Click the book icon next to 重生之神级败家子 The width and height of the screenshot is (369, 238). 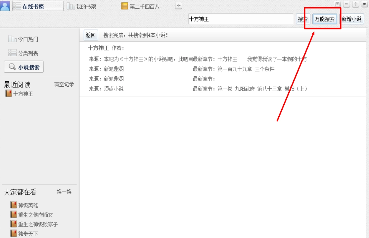[14, 224]
